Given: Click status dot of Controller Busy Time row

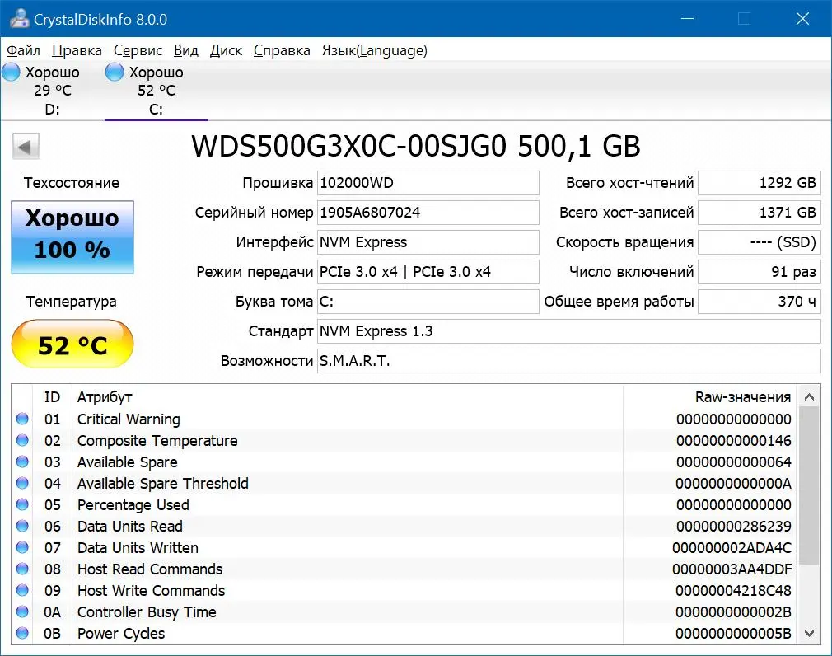Looking at the screenshot, I should 22,611.
